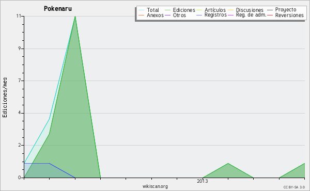Click the y-axis value 0
This screenshot has width=310, height=191.
click(x=20, y=178)
